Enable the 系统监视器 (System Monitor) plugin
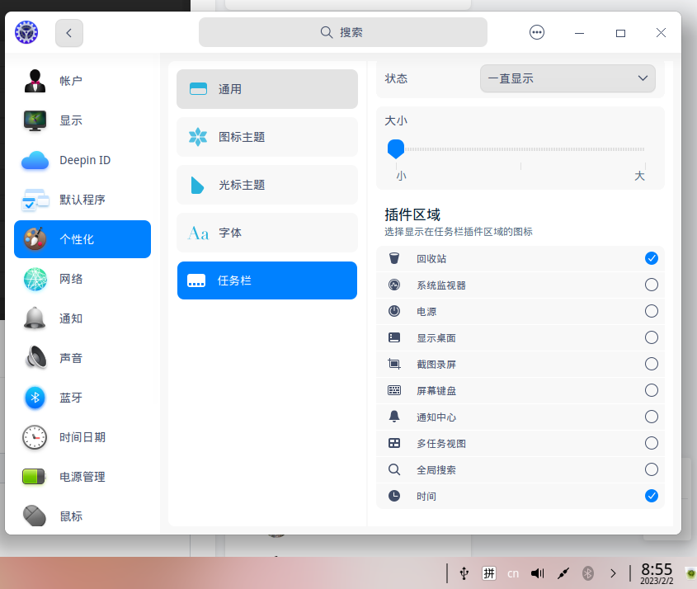This screenshot has height=589, width=697. [x=652, y=285]
